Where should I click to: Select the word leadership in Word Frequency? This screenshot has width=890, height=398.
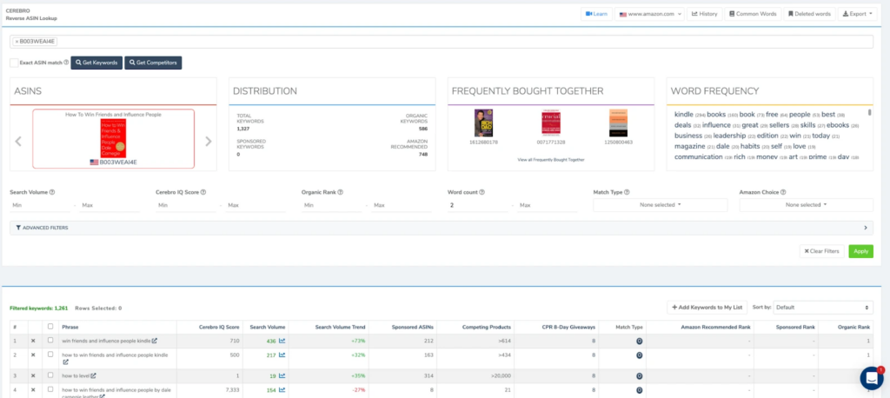click(729, 135)
